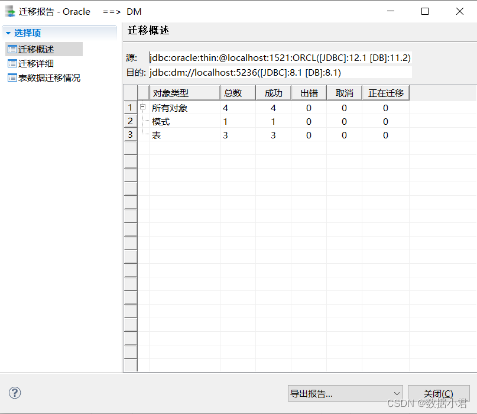Close the migration report window with X
The width and height of the screenshot is (477, 414).
pyautogui.click(x=460, y=11)
